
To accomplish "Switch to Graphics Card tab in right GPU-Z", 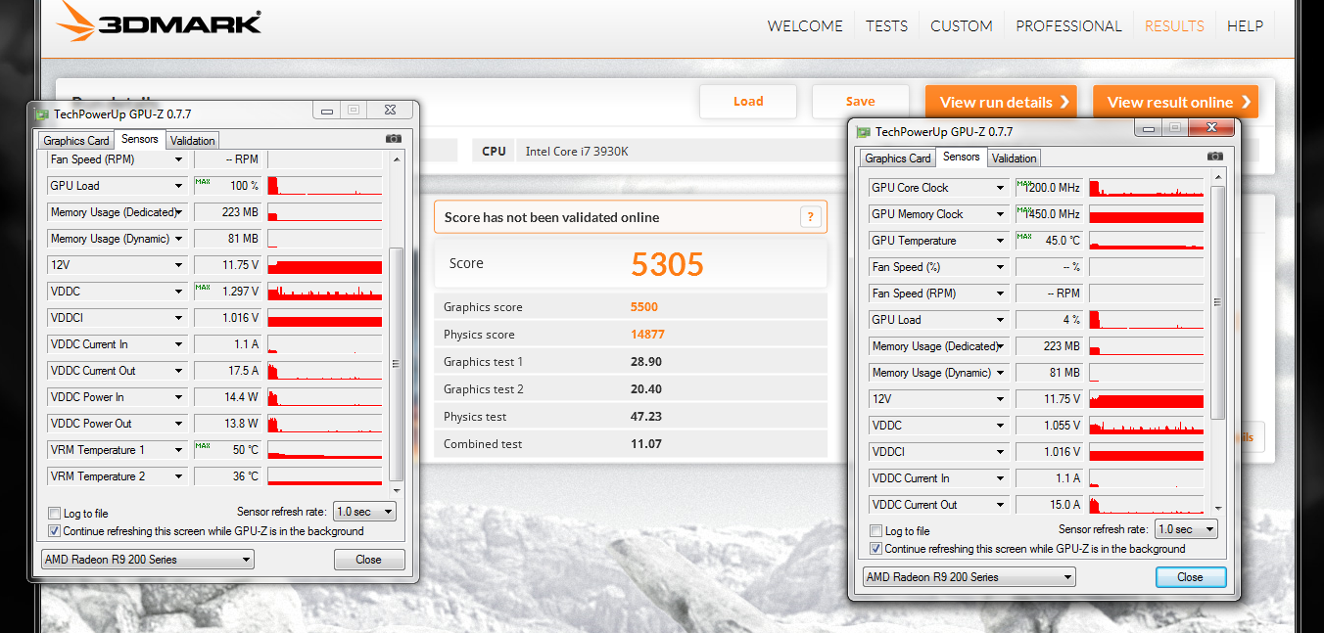I will pos(898,158).
